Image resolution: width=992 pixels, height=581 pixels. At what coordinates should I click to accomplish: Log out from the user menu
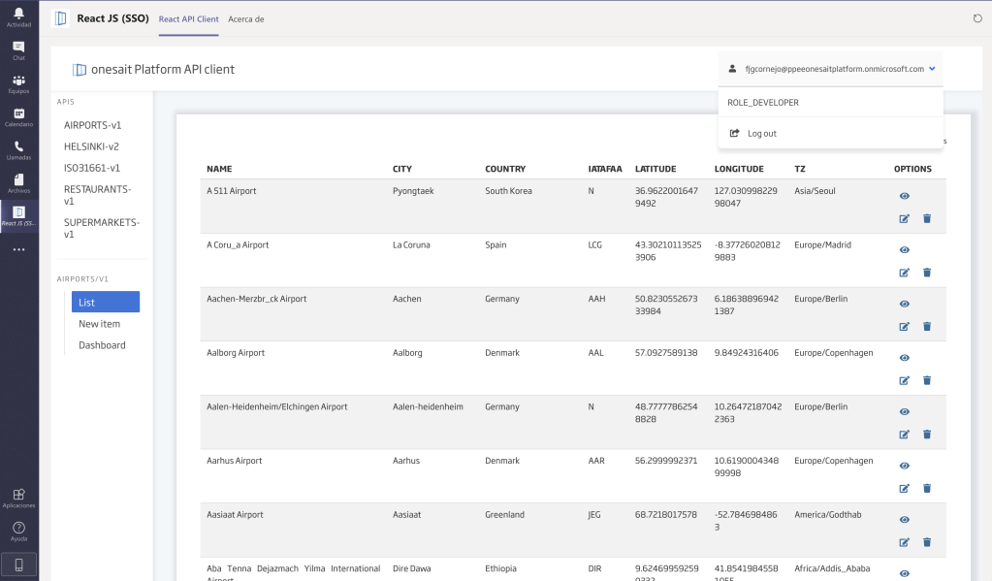coord(761,134)
